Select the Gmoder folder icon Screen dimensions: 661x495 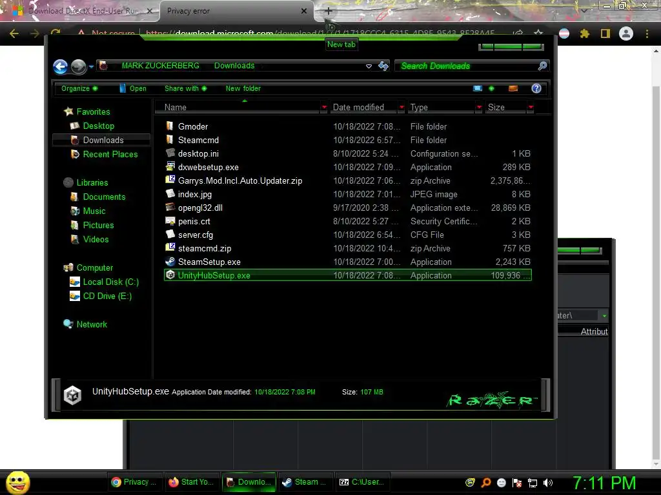170,126
